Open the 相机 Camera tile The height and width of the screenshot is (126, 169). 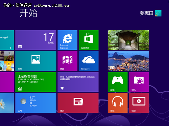(x=139, y=82)
